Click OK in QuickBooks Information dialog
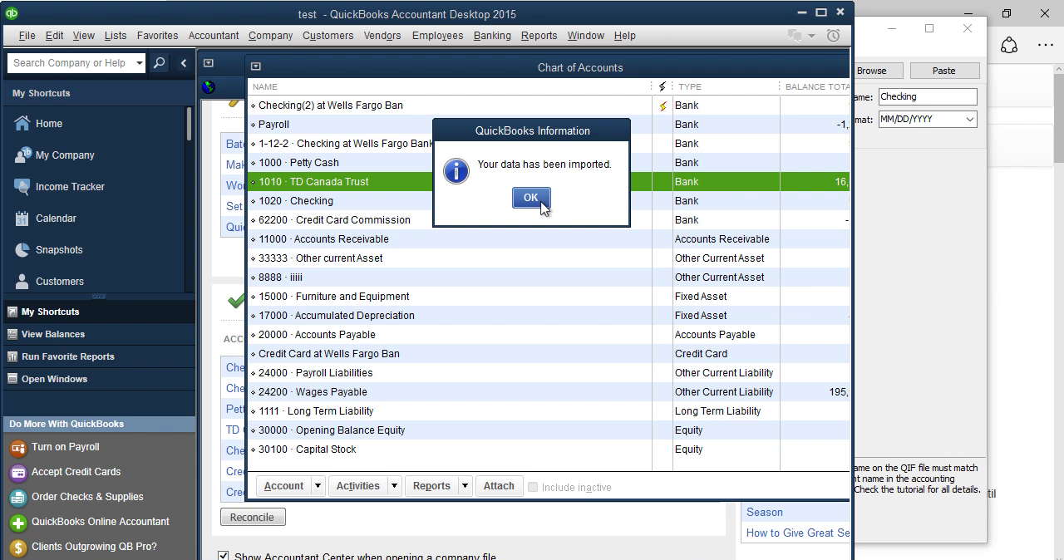This screenshot has height=560, width=1064. click(x=531, y=198)
